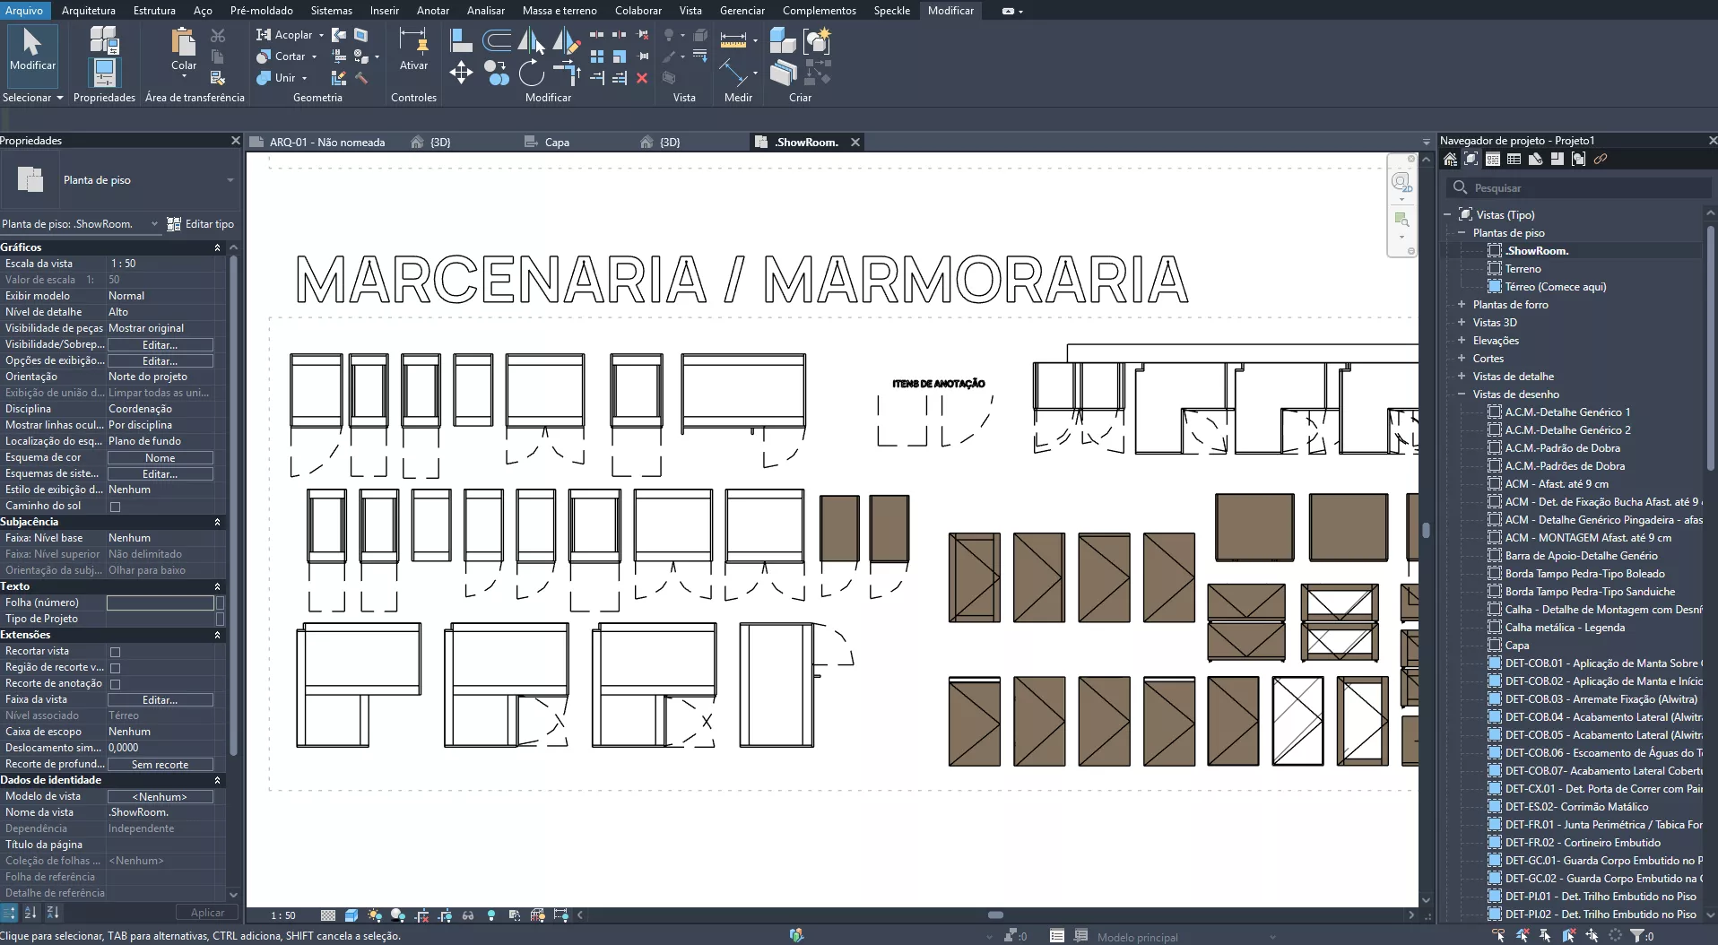
Task: Click the Colar paste icon
Action: (x=184, y=47)
